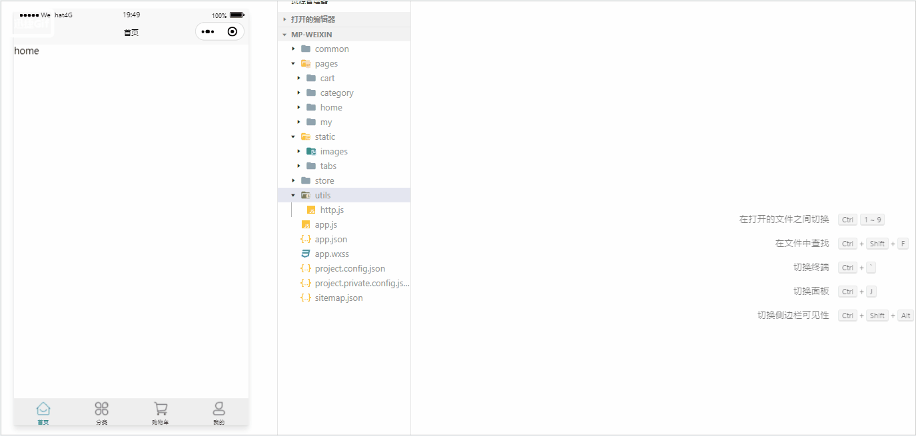Open the mini program three-dots menu
Image resolution: width=916 pixels, height=436 pixels.
click(208, 31)
